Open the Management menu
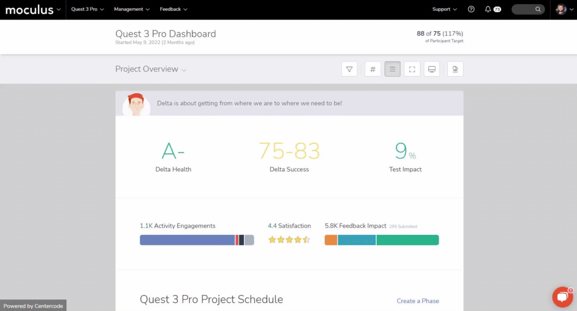Image resolution: width=577 pixels, height=311 pixels. (x=132, y=9)
